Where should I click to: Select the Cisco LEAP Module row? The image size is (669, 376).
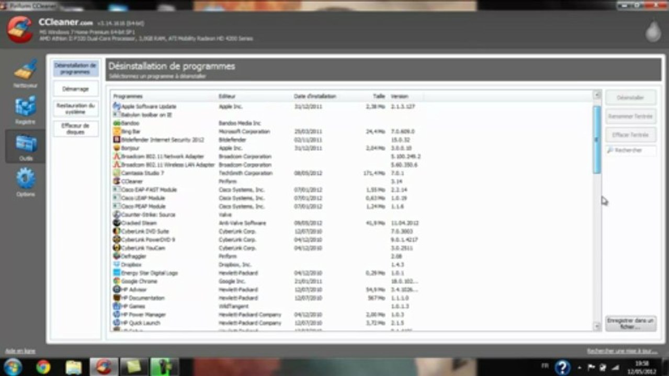click(x=352, y=198)
